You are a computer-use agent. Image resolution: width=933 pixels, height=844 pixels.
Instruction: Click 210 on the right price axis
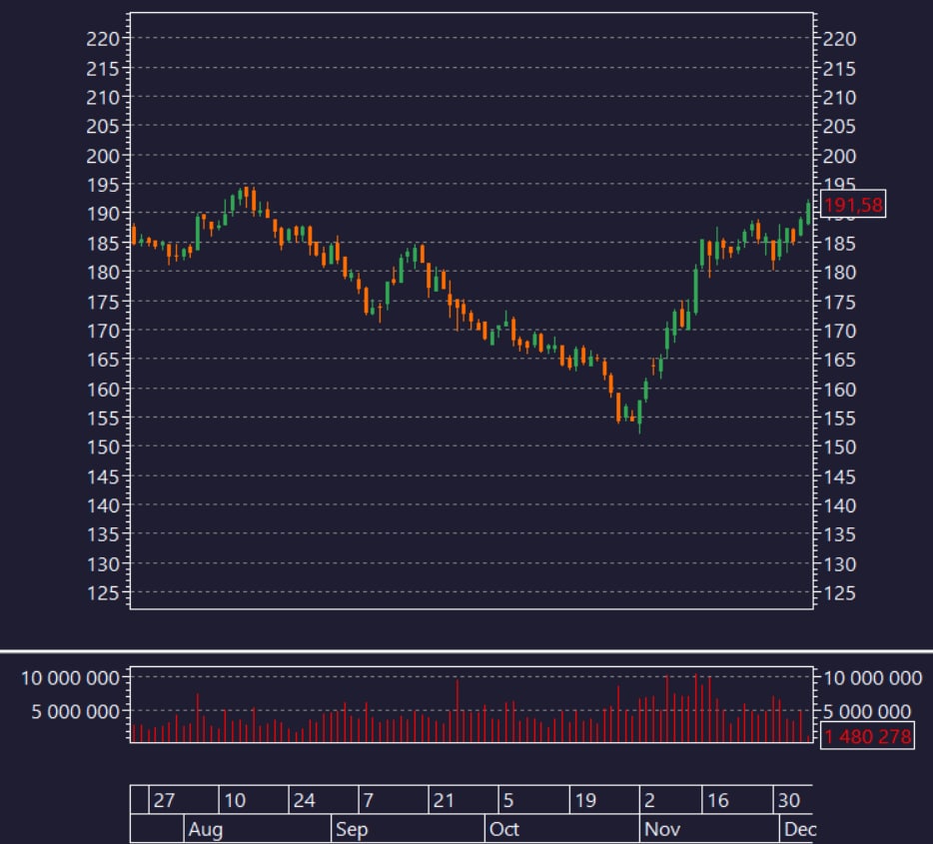coord(839,98)
